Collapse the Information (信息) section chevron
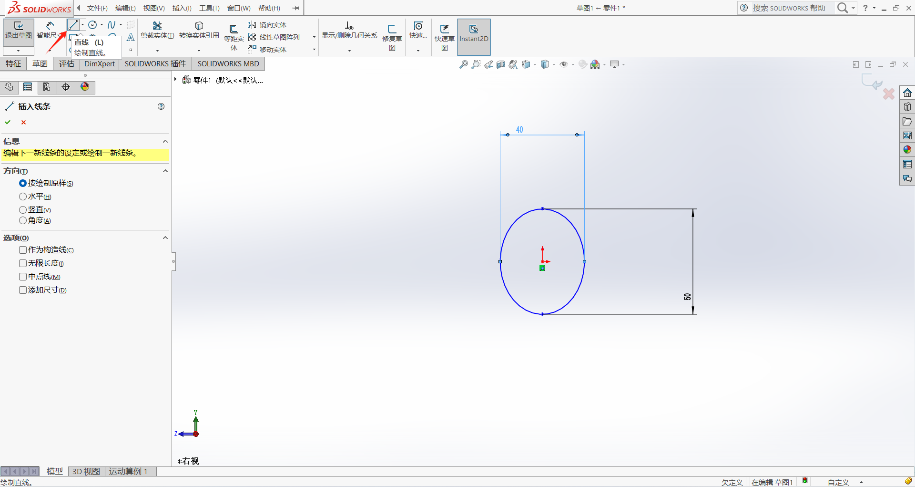Screen dimensions: 915x487 tap(165, 141)
